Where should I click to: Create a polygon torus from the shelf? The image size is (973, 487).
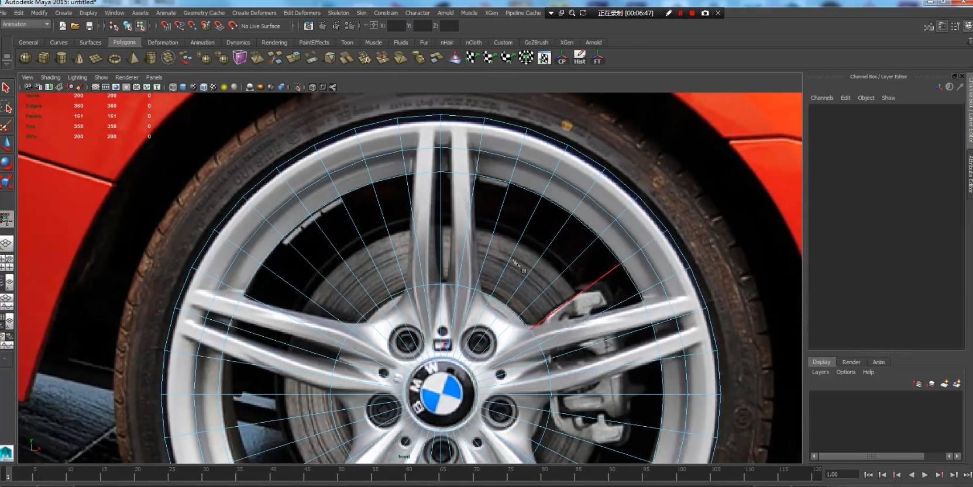click(x=115, y=58)
